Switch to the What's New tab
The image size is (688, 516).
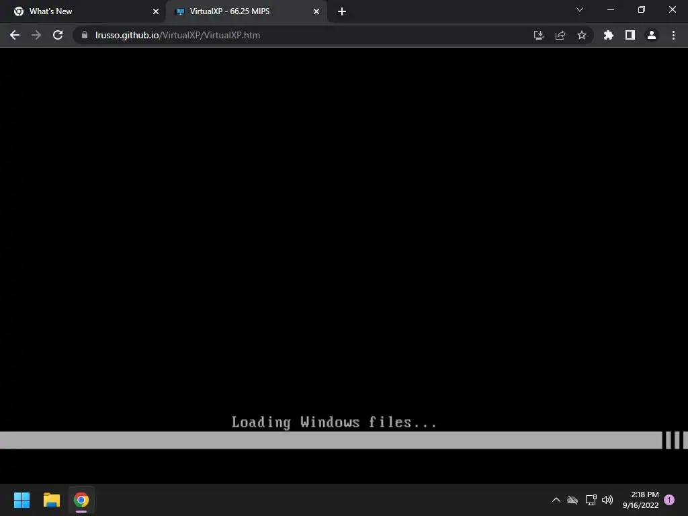[x=83, y=11]
